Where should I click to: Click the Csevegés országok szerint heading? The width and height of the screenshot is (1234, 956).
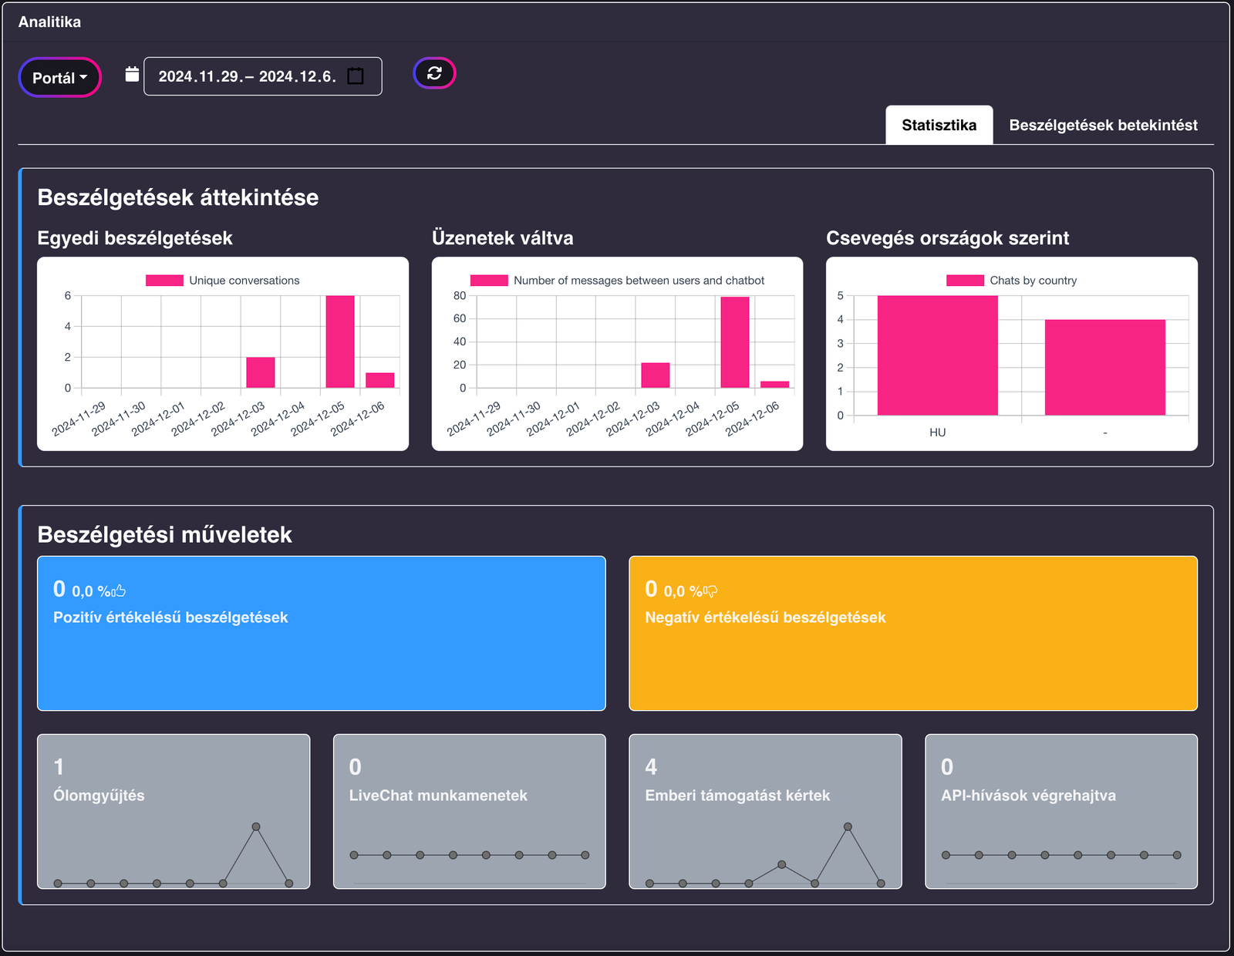pyautogui.click(x=948, y=238)
